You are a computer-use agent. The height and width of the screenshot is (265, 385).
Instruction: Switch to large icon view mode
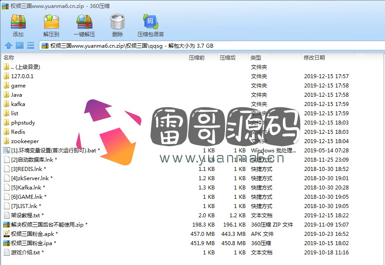pyautogui.click(x=19, y=45)
